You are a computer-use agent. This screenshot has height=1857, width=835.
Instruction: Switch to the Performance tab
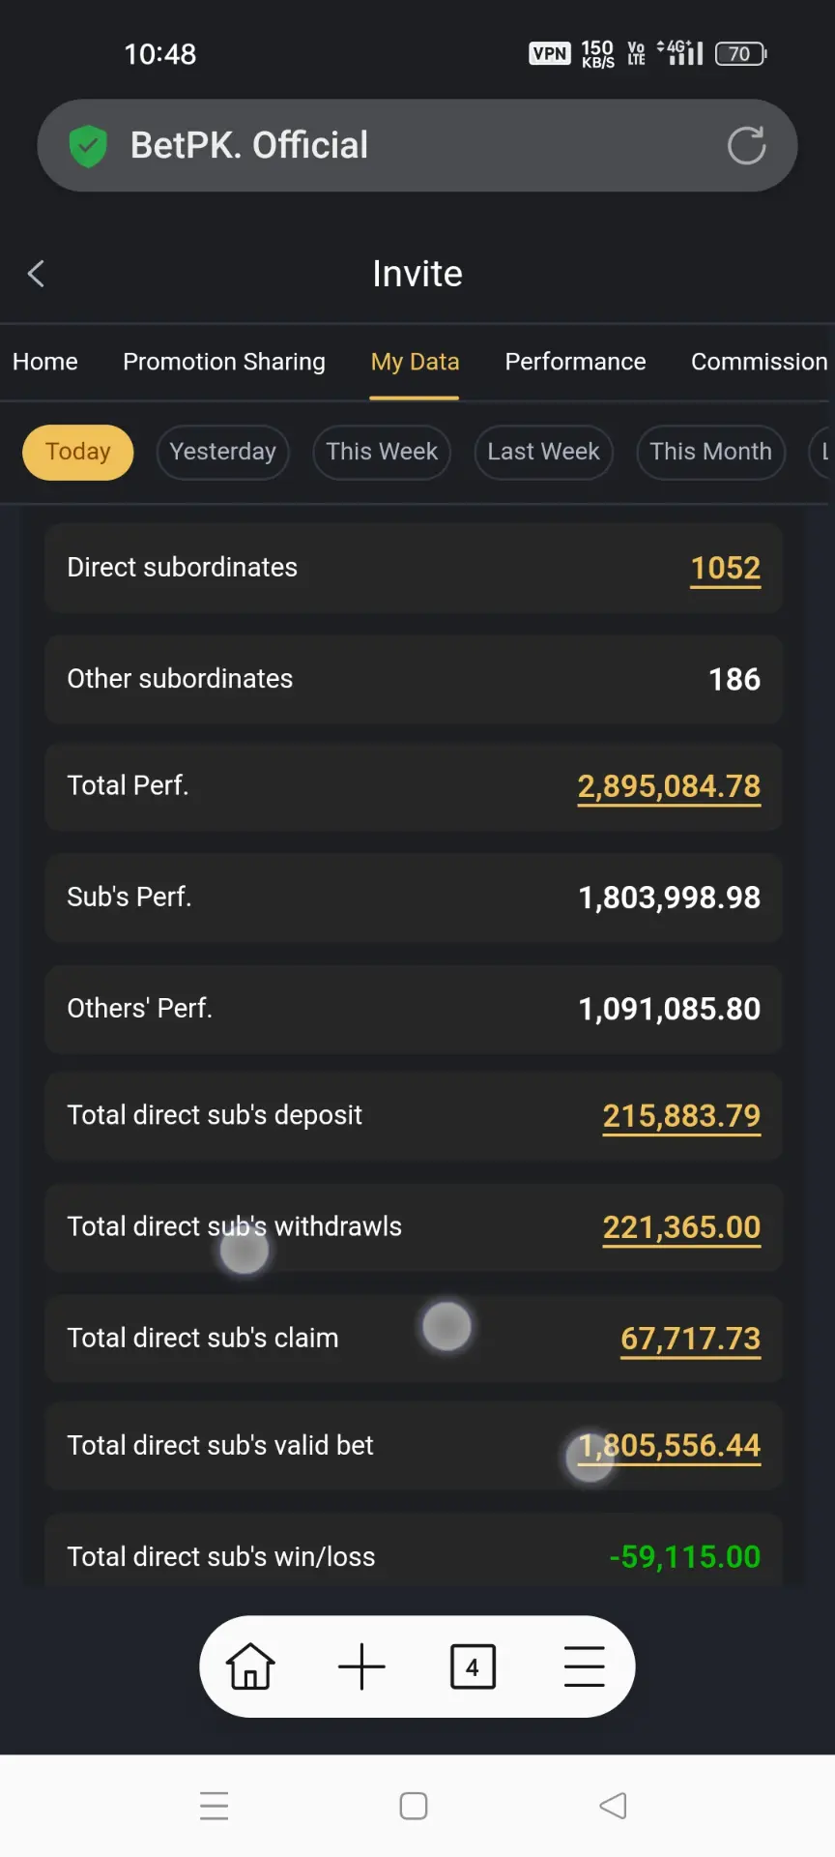tap(575, 362)
